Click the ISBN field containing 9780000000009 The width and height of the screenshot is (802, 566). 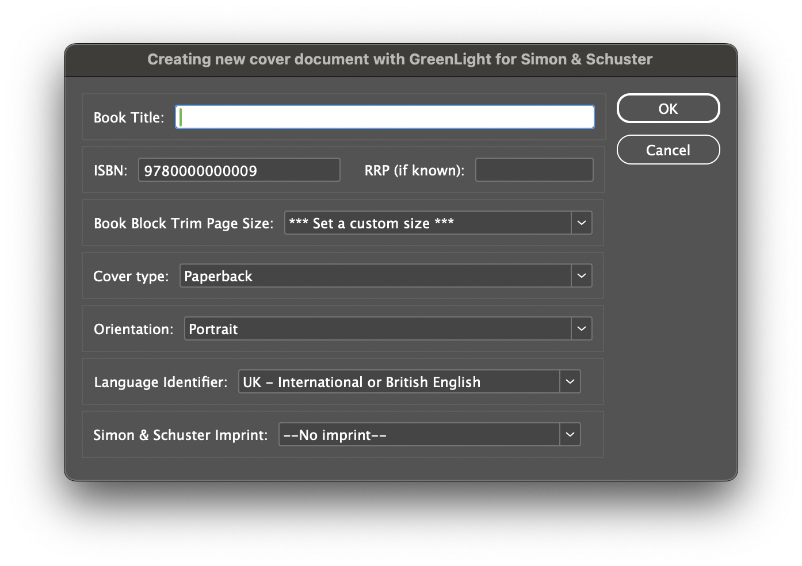(239, 170)
